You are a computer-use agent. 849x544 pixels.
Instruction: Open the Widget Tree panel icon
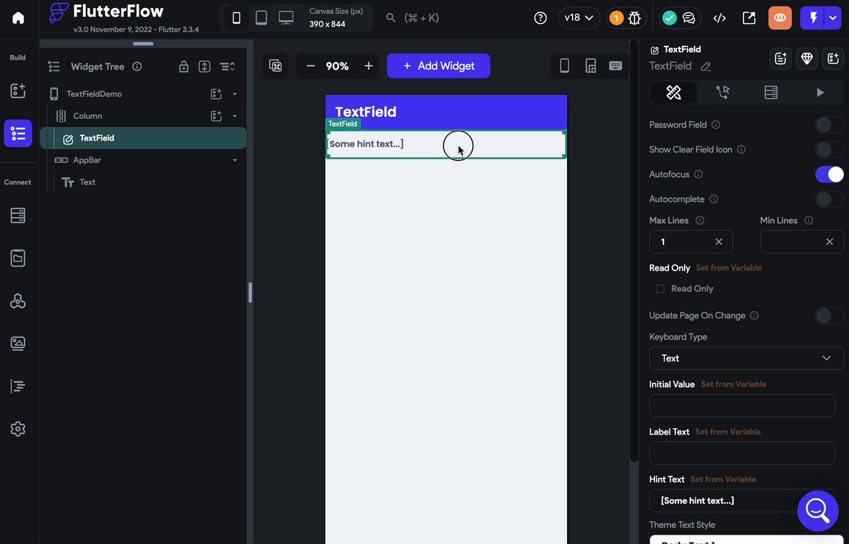[18, 133]
